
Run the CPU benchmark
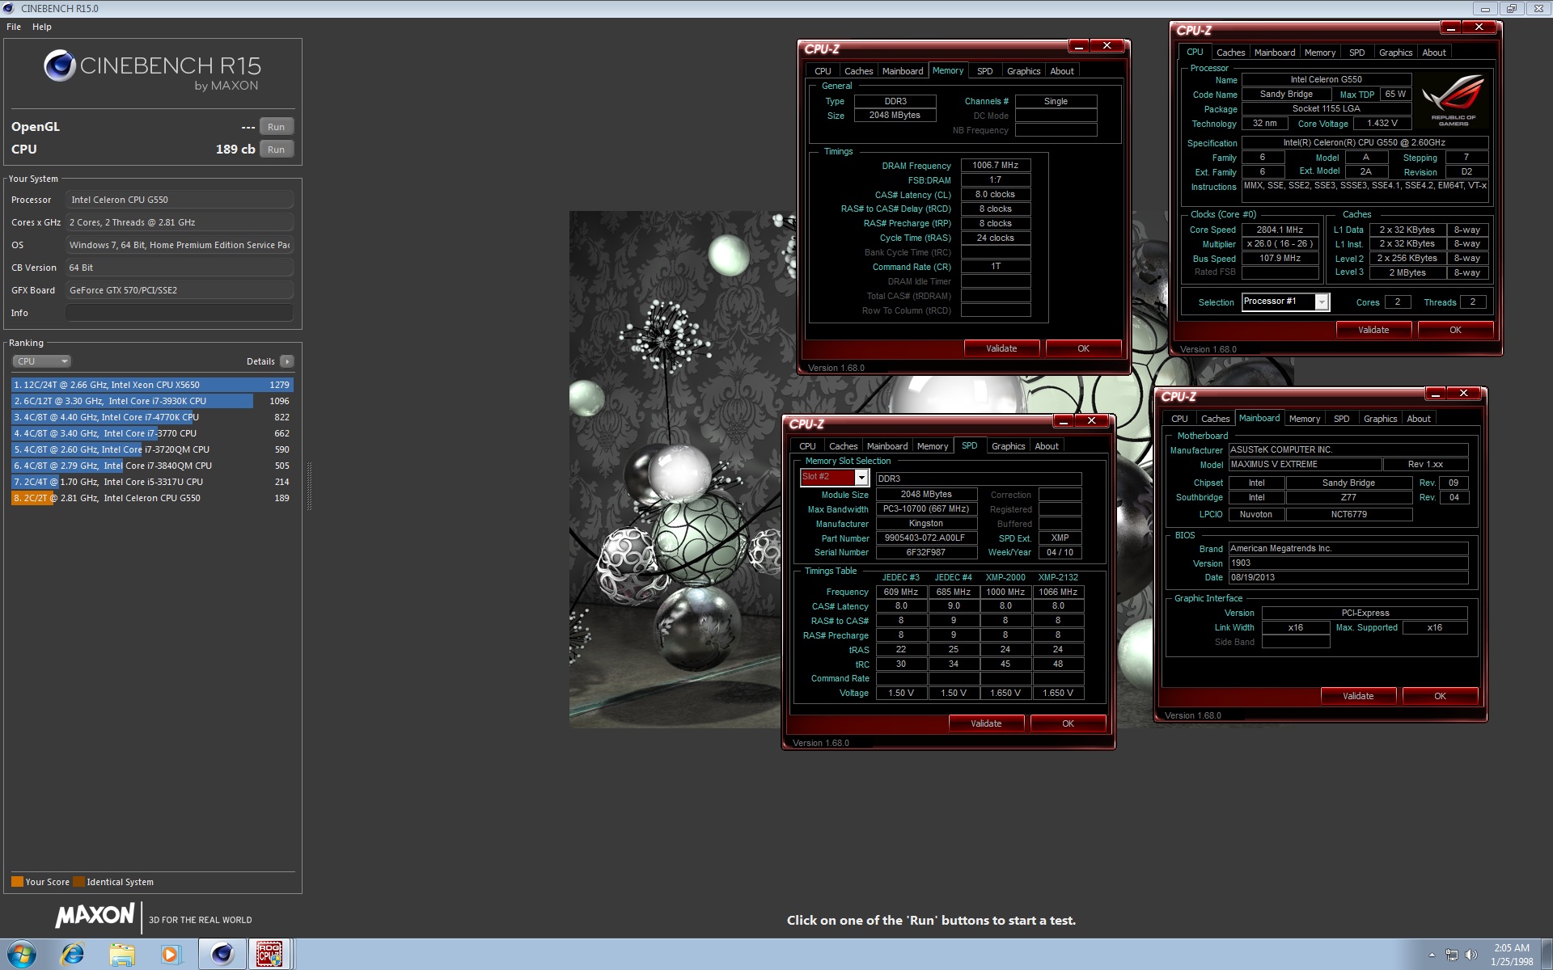point(276,150)
